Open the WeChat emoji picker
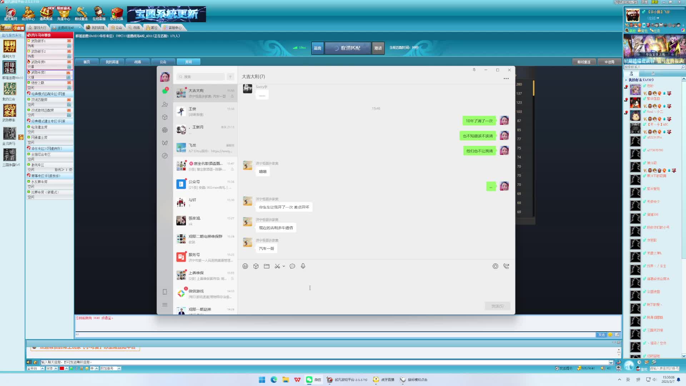Viewport: 686px width, 386px height. click(x=245, y=266)
